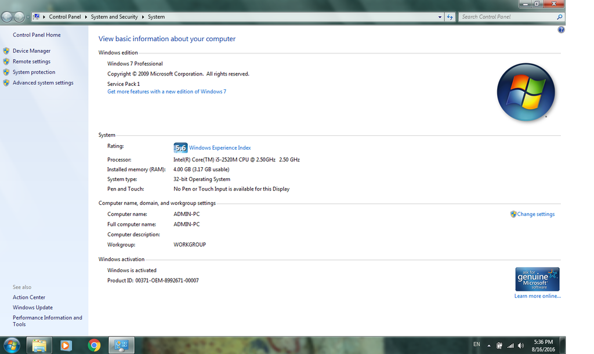Open dropdown arrow after Control Panel breadcrumb
The image size is (594, 354).
coord(85,17)
